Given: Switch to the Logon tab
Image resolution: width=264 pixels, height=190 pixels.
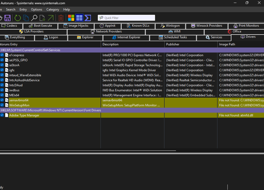Looking at the screenshot, I should click(x=51, y=37).
